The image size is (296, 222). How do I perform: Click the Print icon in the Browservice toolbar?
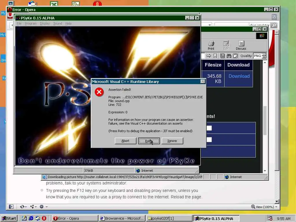pyautogui.click(x=211, y=45)
